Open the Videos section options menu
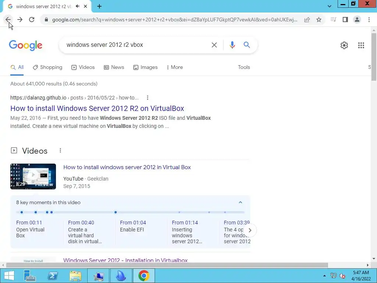This screenshot has width=377, height=283. pos(60,151)
